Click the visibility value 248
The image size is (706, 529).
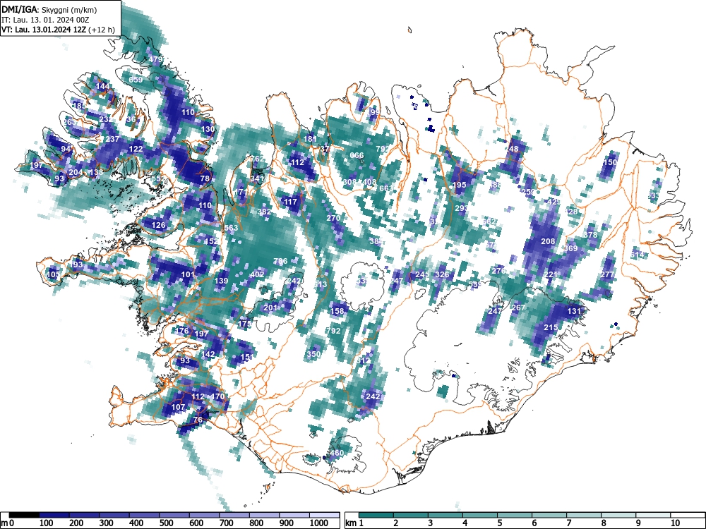click(x=511, y=149)
